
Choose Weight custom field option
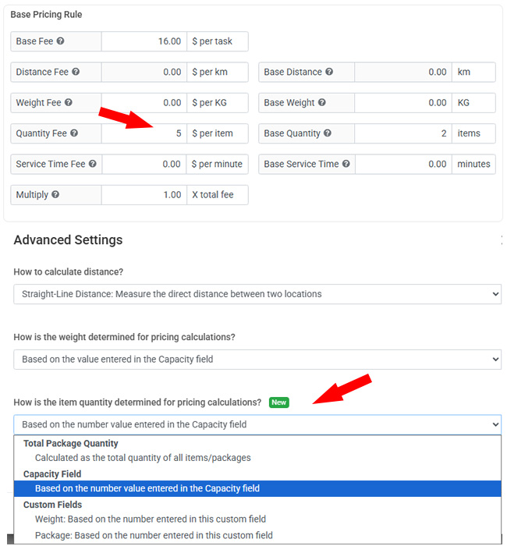(x=150, y=519)
